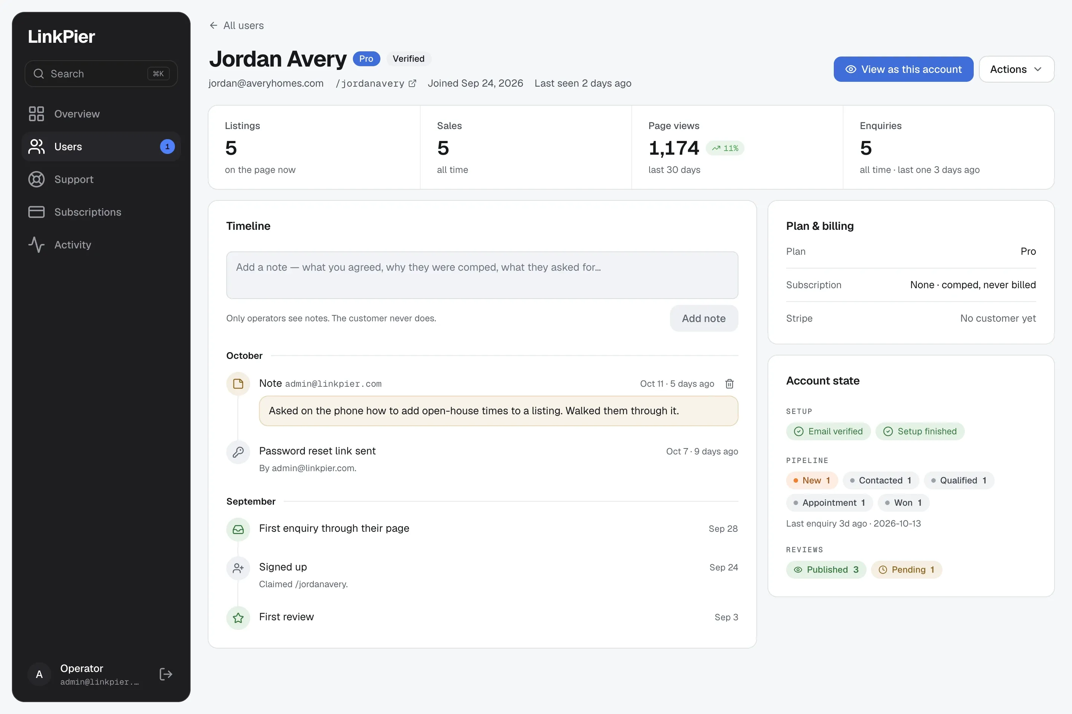The width and height of the screenshot is (1072, 714).
Task: Click the key icon for Password reset
Action: point(238,452)
